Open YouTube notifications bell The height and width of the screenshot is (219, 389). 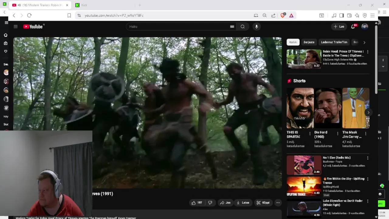(353, 26)
